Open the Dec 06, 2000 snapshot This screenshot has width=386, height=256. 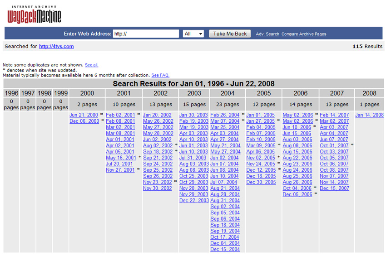(x=84, y=121)
